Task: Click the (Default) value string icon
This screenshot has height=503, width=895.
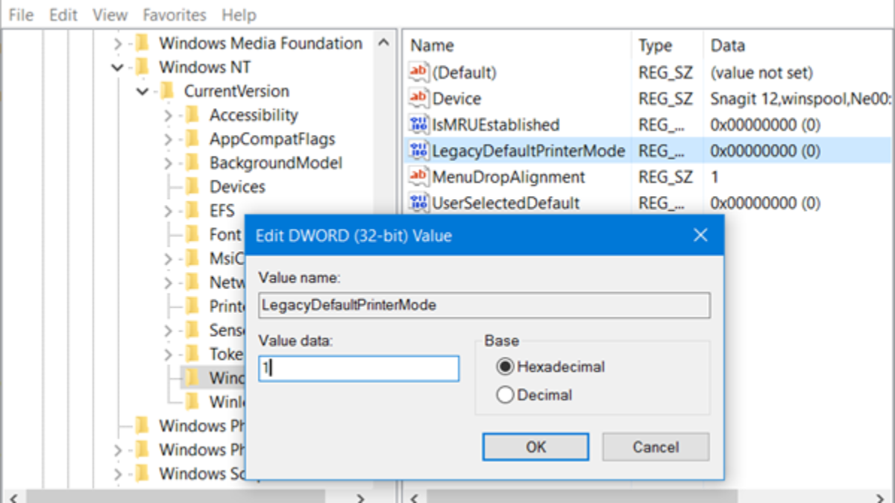Action: pos(419,72)
